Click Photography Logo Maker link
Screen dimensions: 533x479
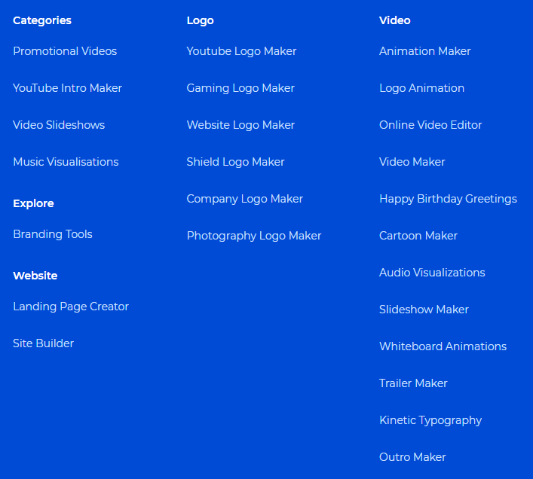pos(253,236)
